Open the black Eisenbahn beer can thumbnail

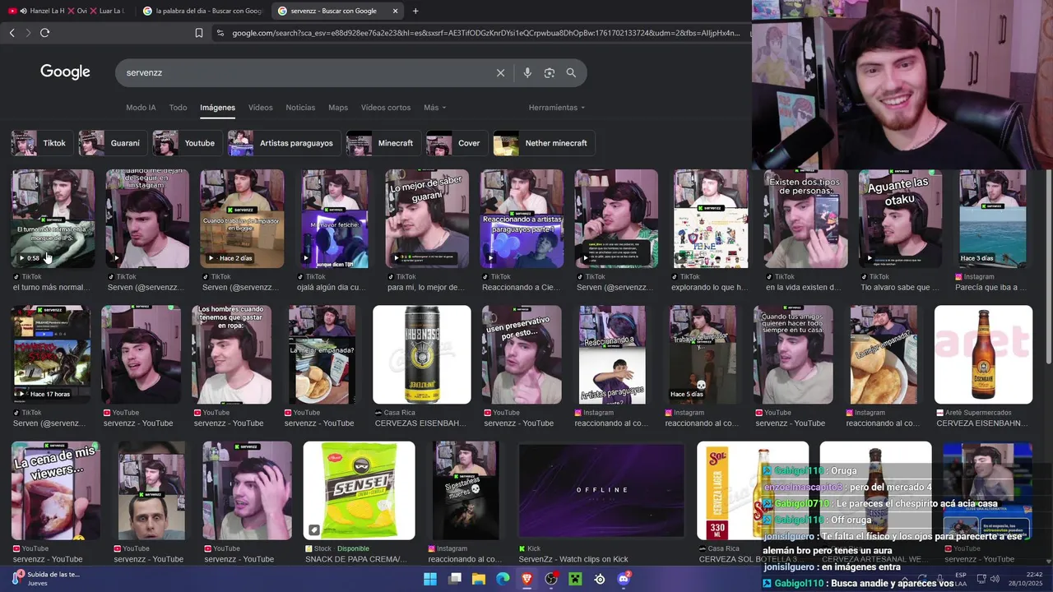[x=422, y=354]
